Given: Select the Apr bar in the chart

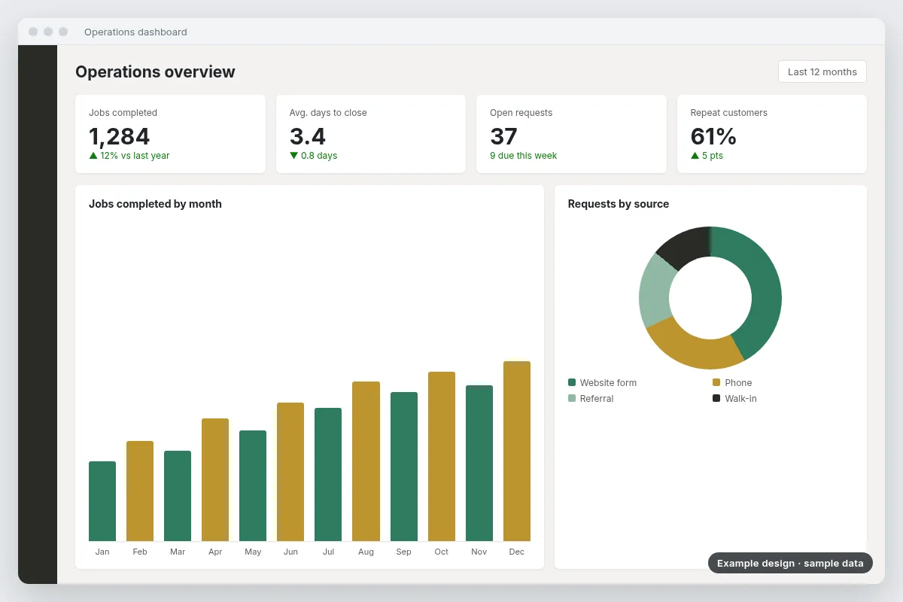Looking at the screenshot, I should pyautogui.click(x=215, y=479).
